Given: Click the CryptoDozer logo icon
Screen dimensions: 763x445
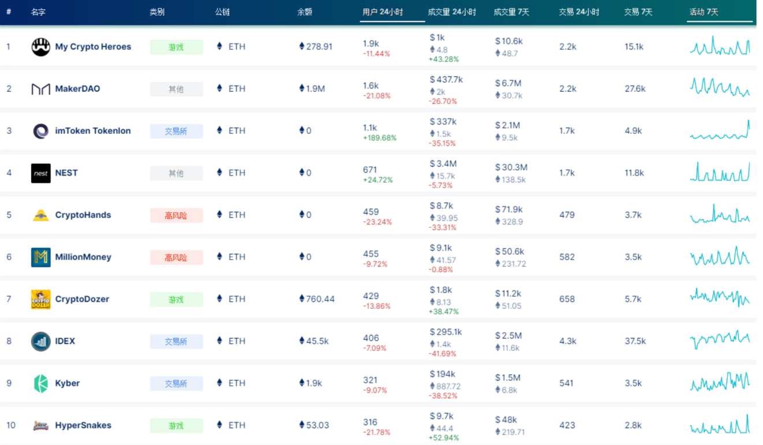Looking at the screenshot, I should click(x=41, y=300).
